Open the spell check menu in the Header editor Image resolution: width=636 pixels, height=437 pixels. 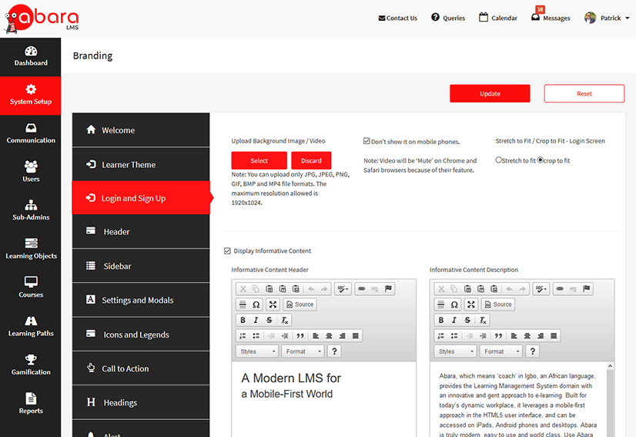pyautogui.click(x=343, y=289)
